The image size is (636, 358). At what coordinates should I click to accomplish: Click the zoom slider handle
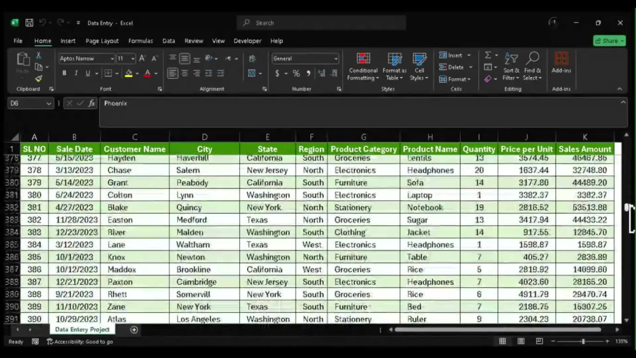point(583,341)
